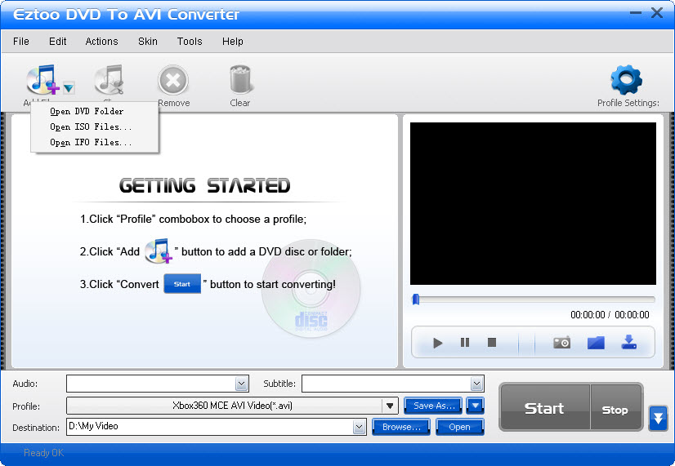Viewport: 675px width, 466px height.
Task: Open the Profile dropdown arrow
Action: point(390,406)
